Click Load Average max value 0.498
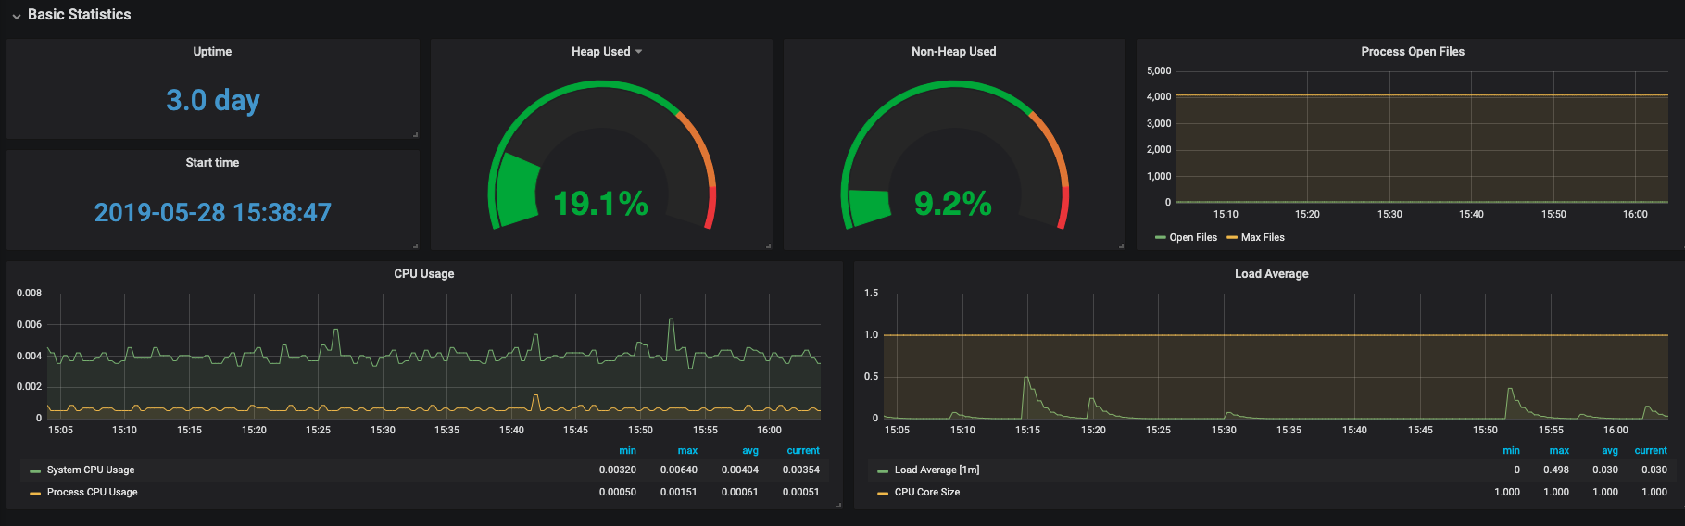This screenshot has width=1685, height=526. point(1556,470)
